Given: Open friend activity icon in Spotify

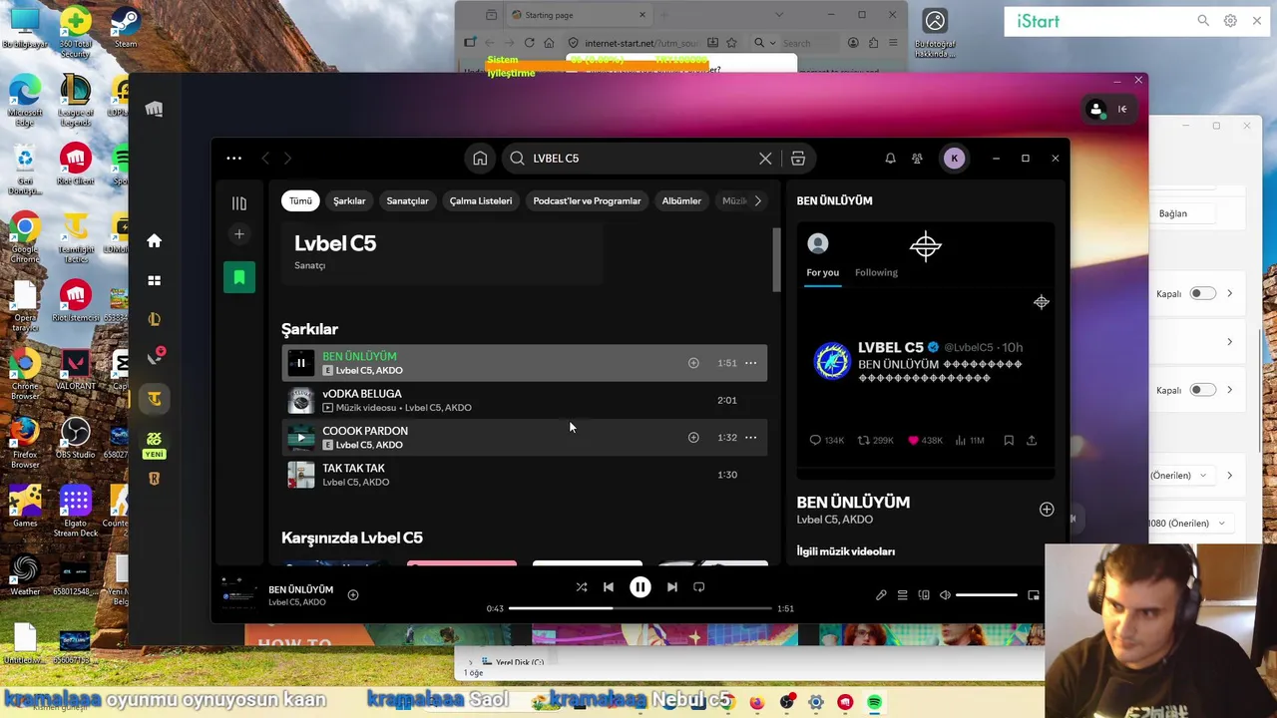Looking at the screenshot, I should [x=917, y=159].
